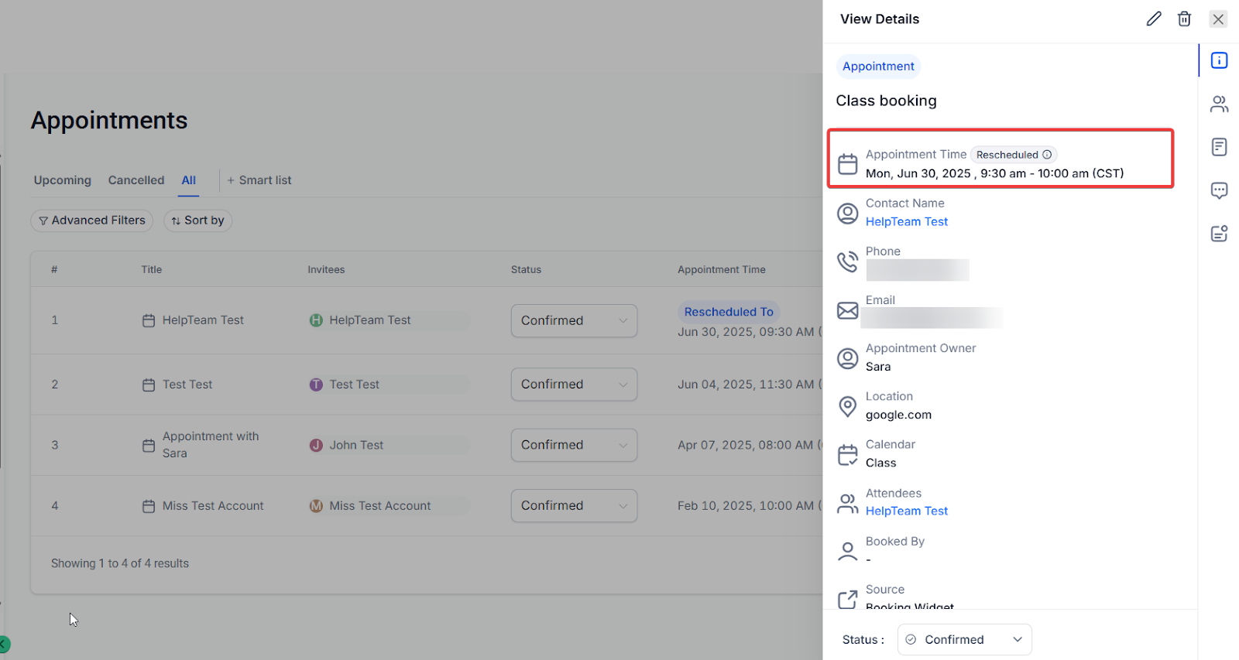1239x660 pixels.
Task: Close the View Details panel
Action: tap(1218, 19)
